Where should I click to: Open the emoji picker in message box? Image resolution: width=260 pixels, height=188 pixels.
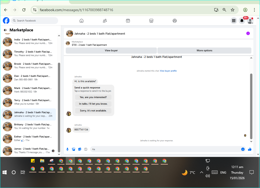243,149
